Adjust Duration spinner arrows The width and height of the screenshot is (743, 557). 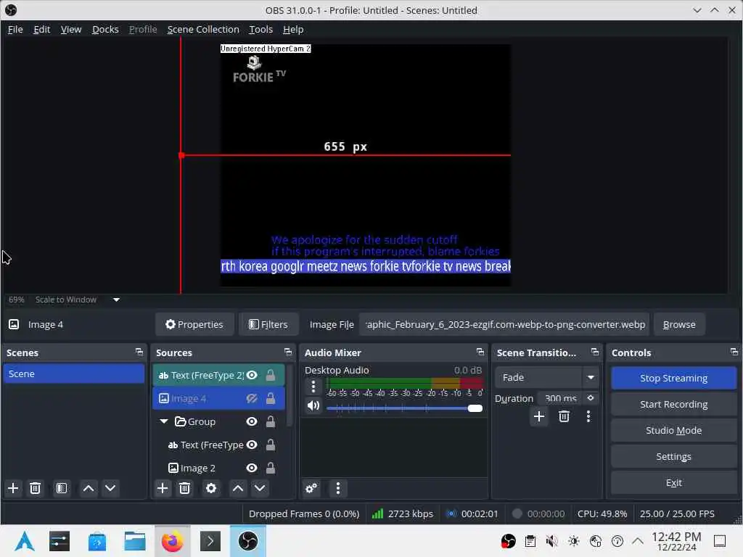tap(591, 398)
